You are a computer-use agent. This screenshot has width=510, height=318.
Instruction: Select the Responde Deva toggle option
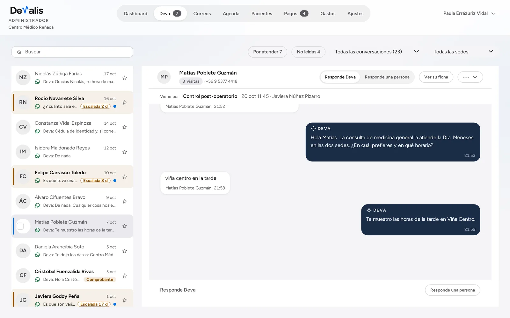tap(340, 77)
